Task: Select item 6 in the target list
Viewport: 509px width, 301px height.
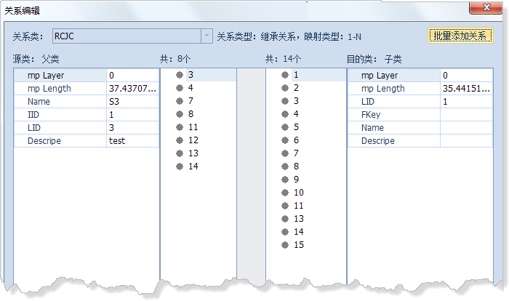Action: pos(297,140)
